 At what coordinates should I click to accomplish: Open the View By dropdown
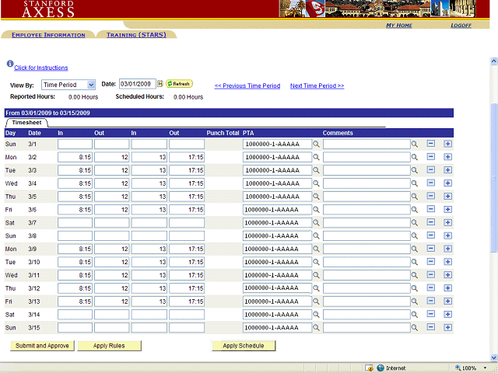[x=68, y=85]
